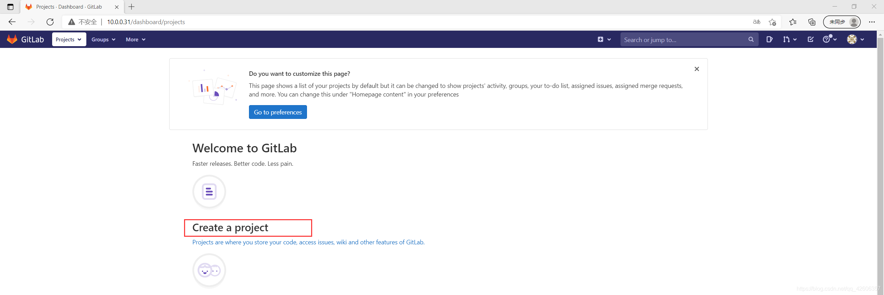Click the Create a project heading
The height and width of the screenshot is (295, 884).
pyautogui.click(x=230, y=227)
